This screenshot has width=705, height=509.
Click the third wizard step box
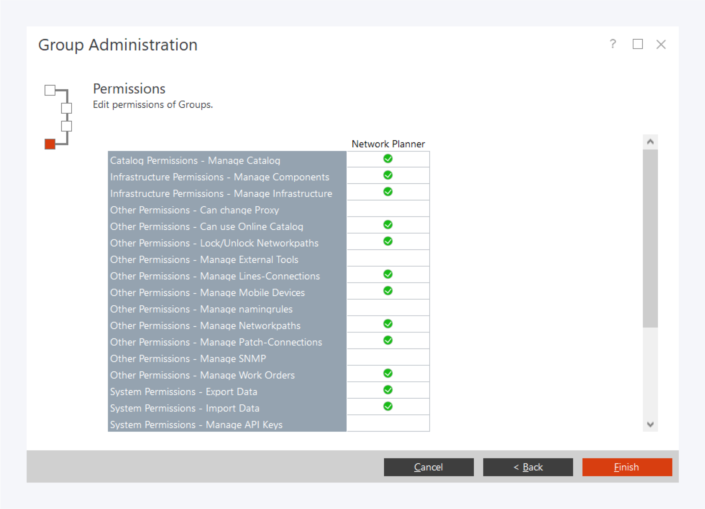point(66,126)
